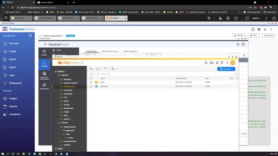This screenshot has height=156, width=278.
Task: Click the Shared Folder tab in Control Panel
Action: pyautogui.click(x=92, y=51)
